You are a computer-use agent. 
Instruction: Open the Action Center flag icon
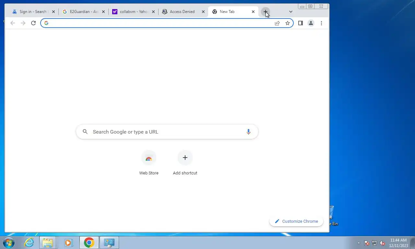click(367, 243)
